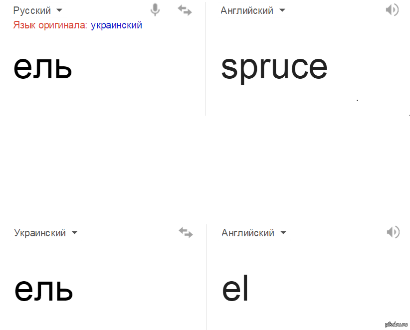Expand the upper Английский target language dropdown
410x330 pixels.
(x=282, y=10)
